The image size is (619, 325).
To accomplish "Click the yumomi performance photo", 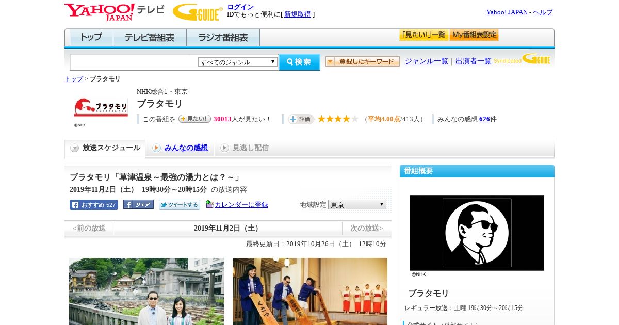I will [x=310, y=291].
